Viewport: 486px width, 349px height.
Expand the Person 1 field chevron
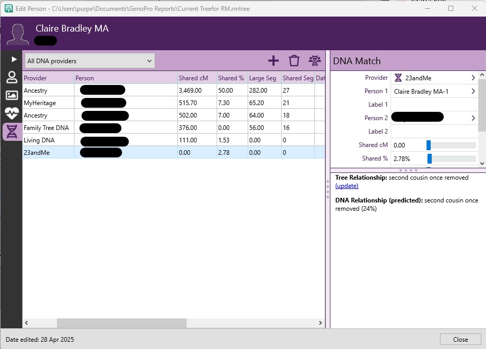[x=473, y=91]
